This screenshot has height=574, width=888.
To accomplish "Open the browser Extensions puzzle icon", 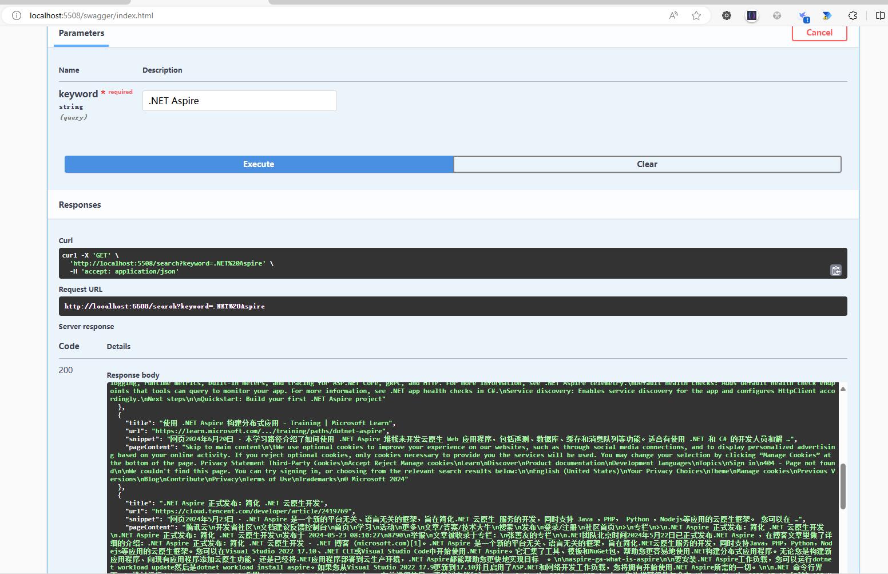I will (853, 15).
